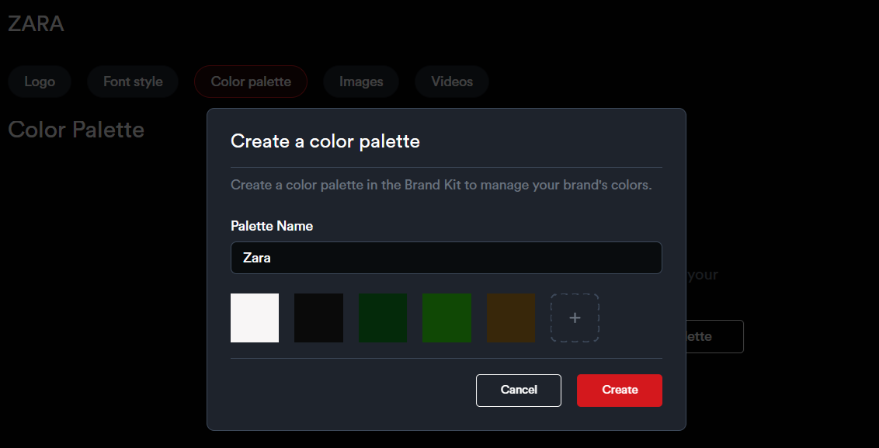Screen dimensions: 879x448
Task: Click the Brand Kit description text
Action: pos(441,186)
